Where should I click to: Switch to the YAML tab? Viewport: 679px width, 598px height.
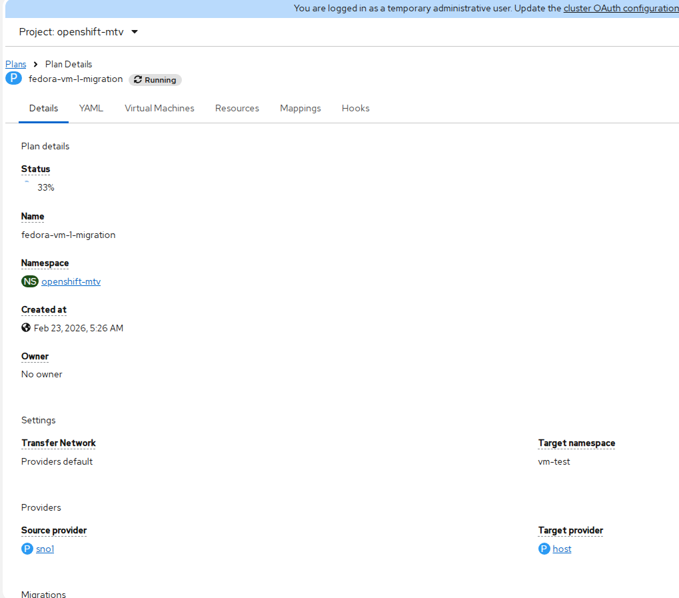(x=91, y=108)
